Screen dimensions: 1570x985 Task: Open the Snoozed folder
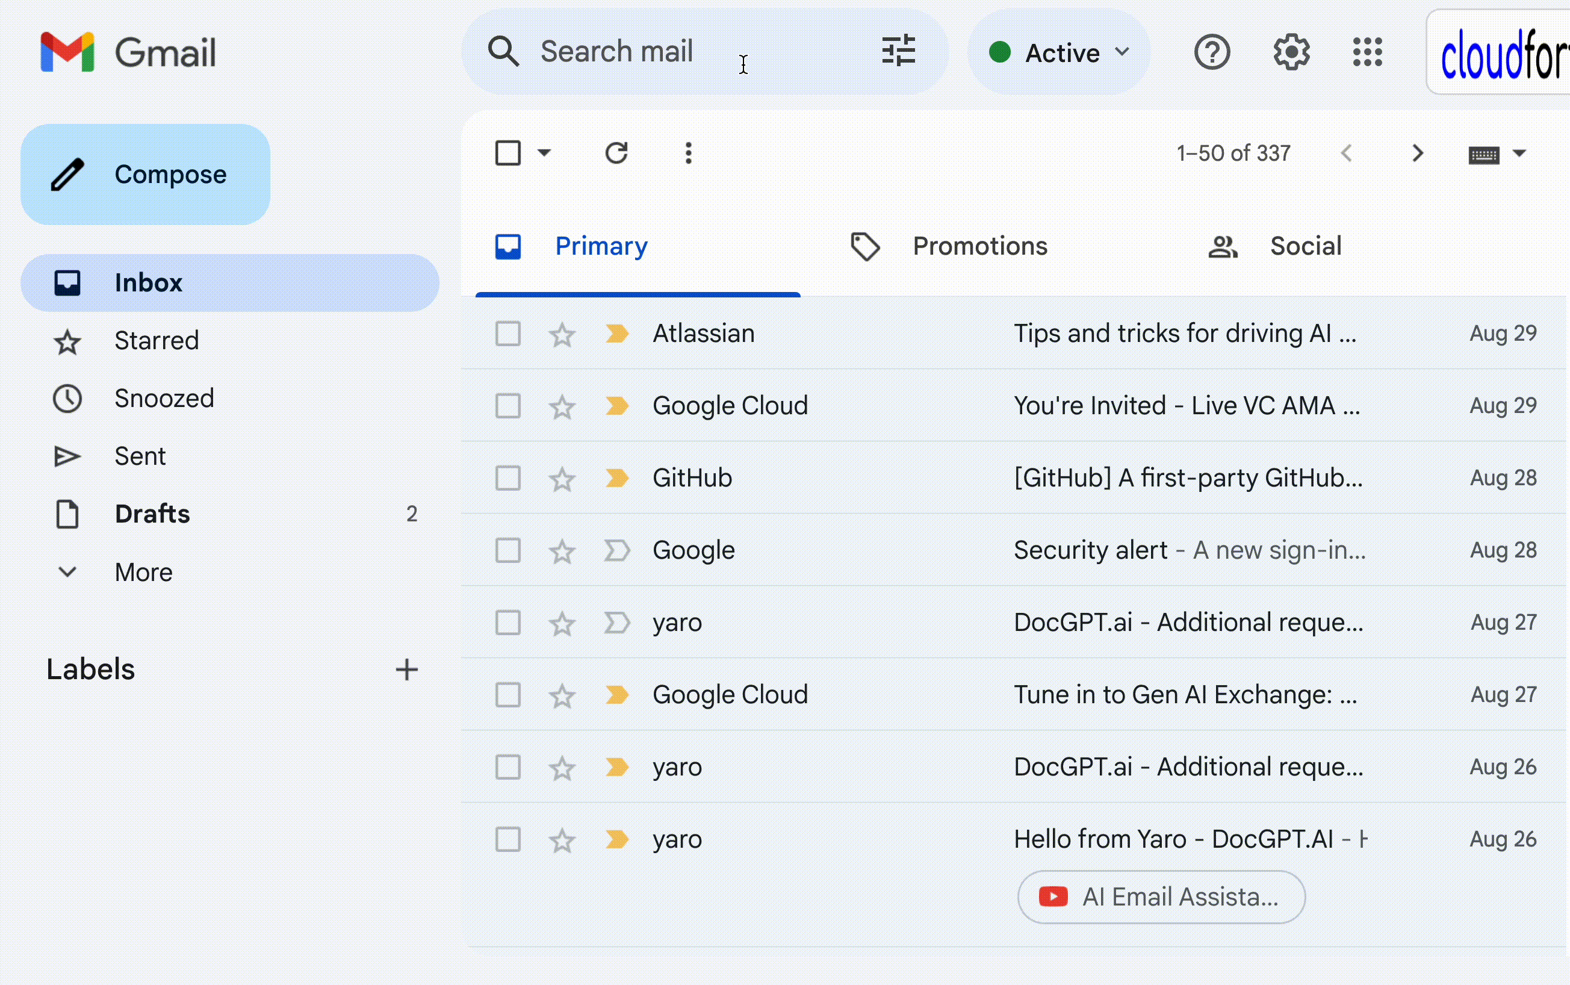230,399
